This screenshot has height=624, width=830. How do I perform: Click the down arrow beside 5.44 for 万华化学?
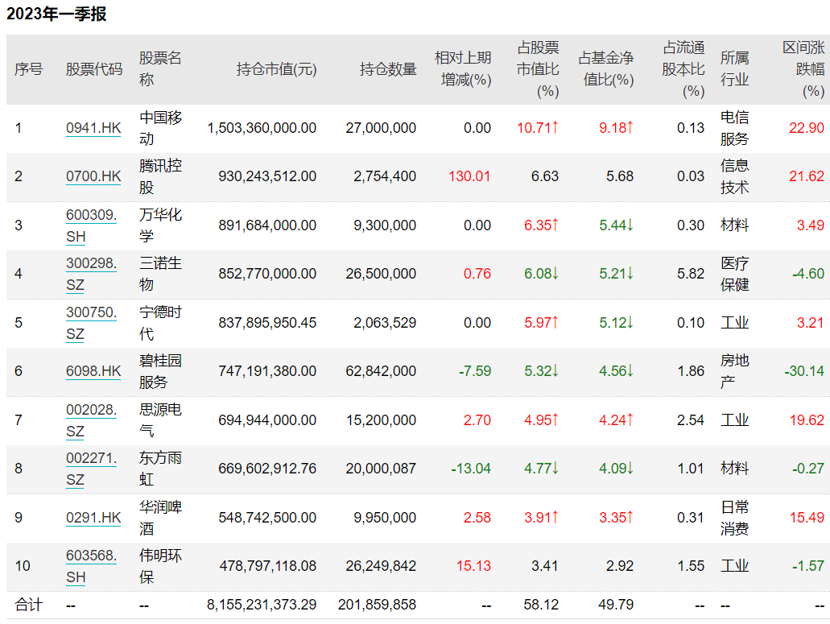[630, 225]
